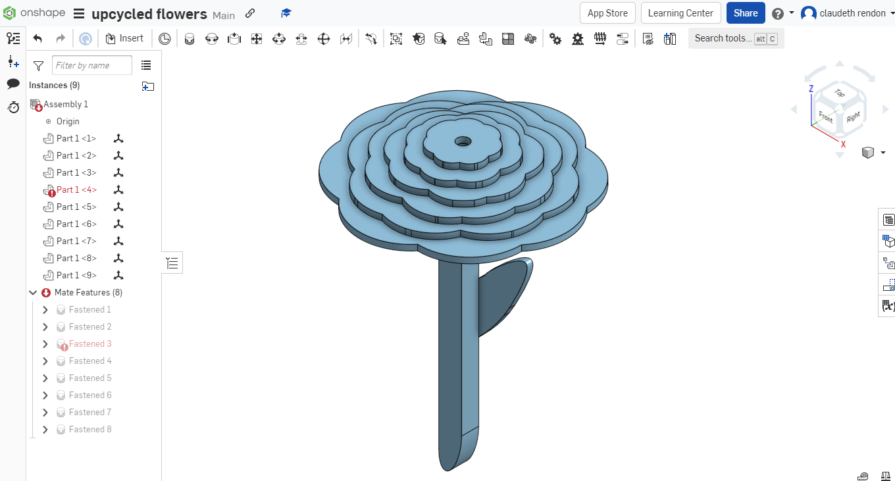Click the graduation cap education icon
The image size is (895, 481).
286,13
